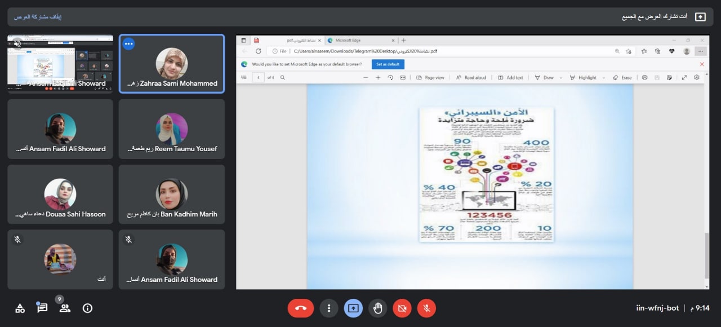Click the Save as icon in PDF toolbar

(669, 77)
